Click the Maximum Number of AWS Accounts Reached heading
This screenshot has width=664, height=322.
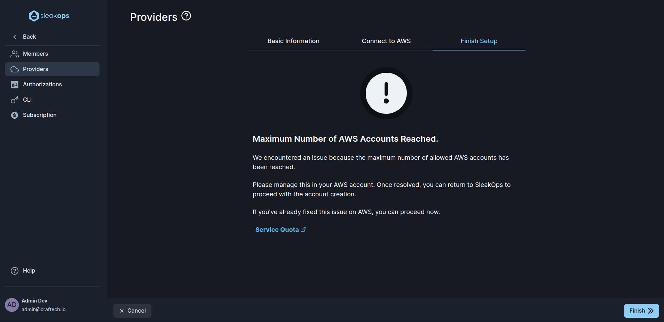point(345,139)
